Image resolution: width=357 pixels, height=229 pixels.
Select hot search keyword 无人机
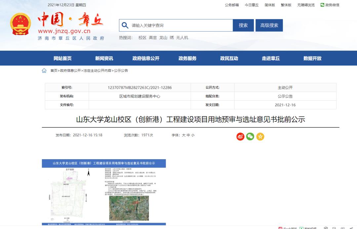pyautogui.click(x=183, y=37)
